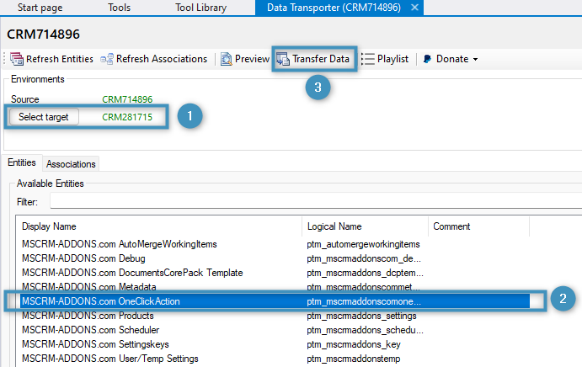
Task: Click the Transfer Data label
Action: 321,59
